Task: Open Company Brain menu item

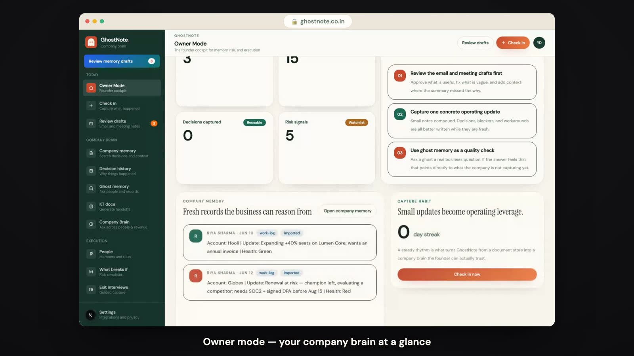Action: (x=122, y=224)
